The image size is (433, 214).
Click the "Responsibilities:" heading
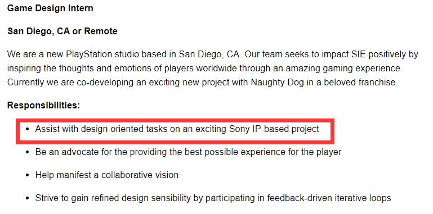point(43,105)
